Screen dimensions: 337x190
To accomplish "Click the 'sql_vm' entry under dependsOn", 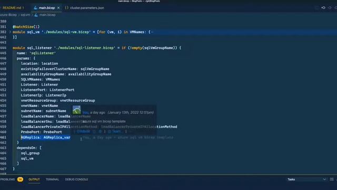I will 27,158.
